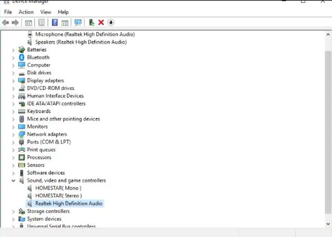The height and width of the screenshot is (237, 332).
Task: Click the Bluetooth category icon
Action: tap(22, 57)
